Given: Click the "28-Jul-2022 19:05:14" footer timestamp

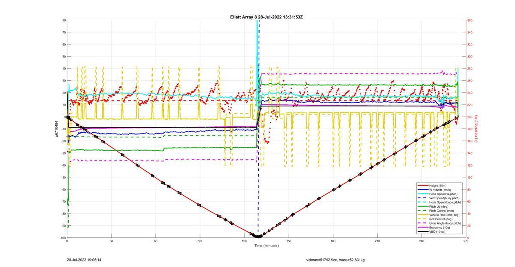Looking at the screenshot, I should 84,260.
